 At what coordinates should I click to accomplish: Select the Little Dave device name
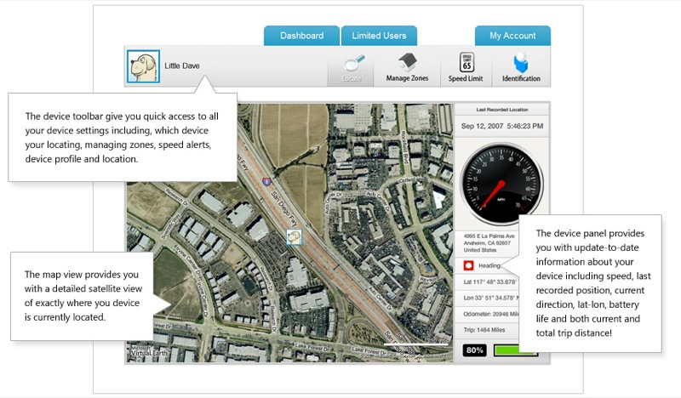point(182,65)
